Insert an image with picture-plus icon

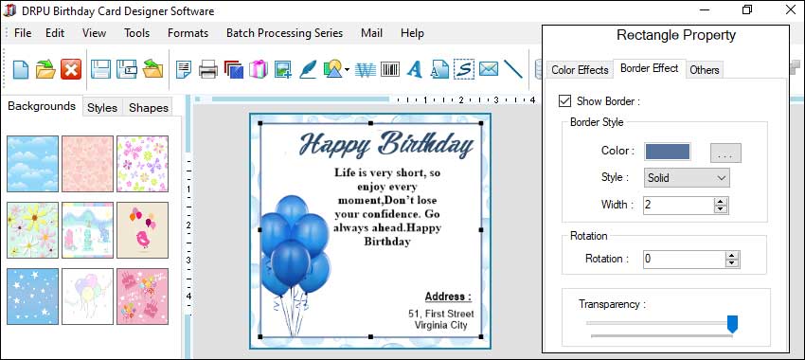(283, 69)
